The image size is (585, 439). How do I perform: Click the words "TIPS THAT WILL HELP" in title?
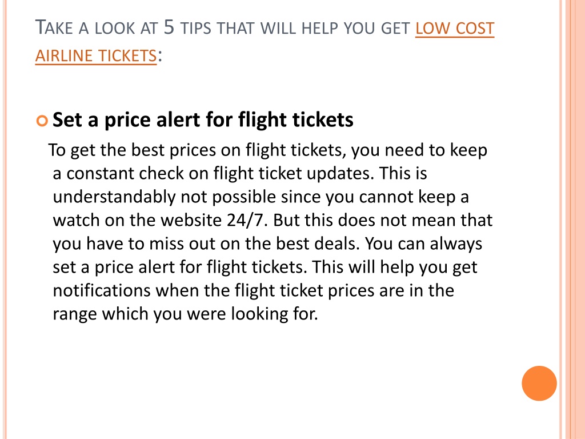coord(259,29)
